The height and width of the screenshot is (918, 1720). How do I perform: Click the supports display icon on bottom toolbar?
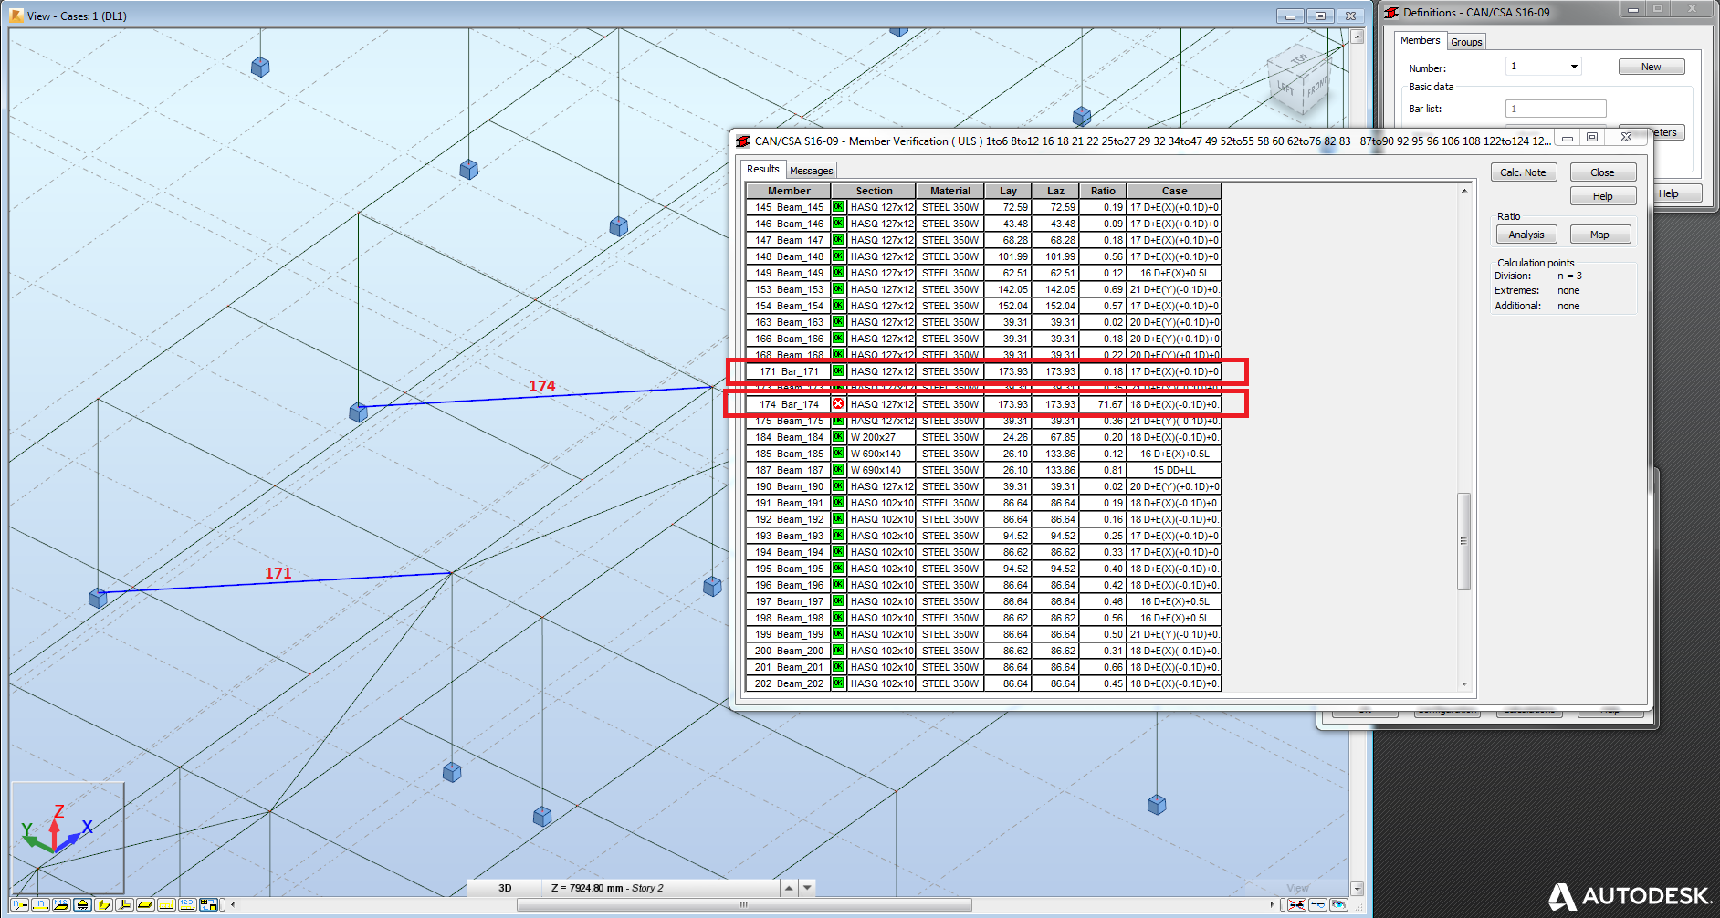click(82, 906)
